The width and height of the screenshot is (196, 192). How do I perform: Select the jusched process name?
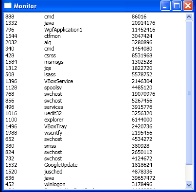[53, 172]
